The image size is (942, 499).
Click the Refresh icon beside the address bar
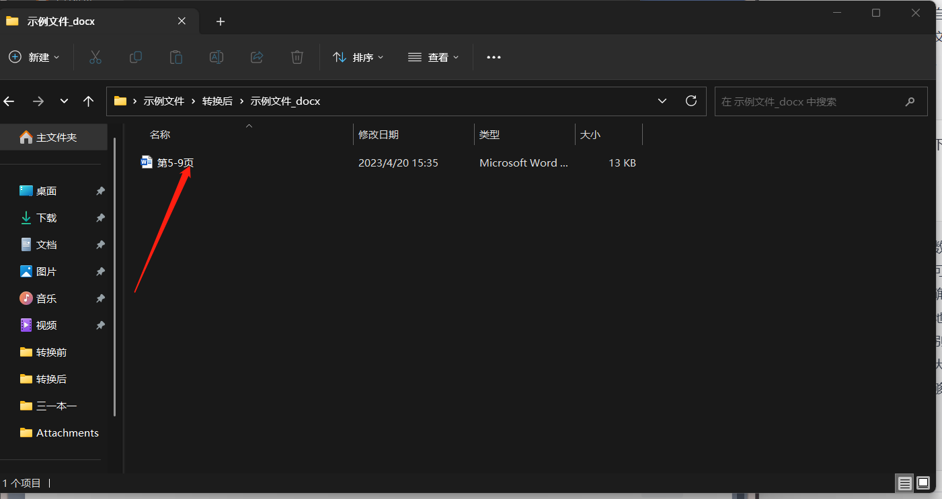coord(691,101)
